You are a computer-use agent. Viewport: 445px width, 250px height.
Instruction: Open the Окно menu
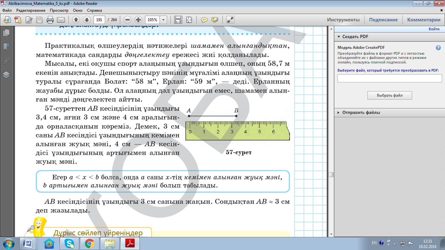[78, 10]
